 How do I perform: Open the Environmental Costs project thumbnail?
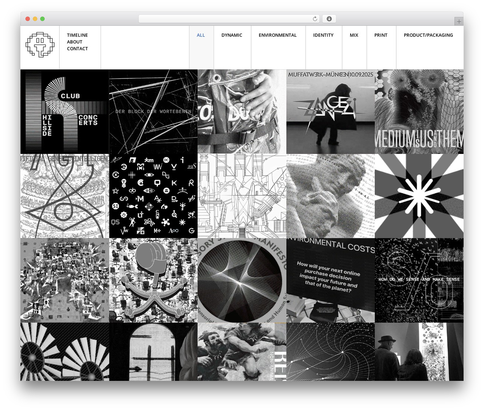330,280
